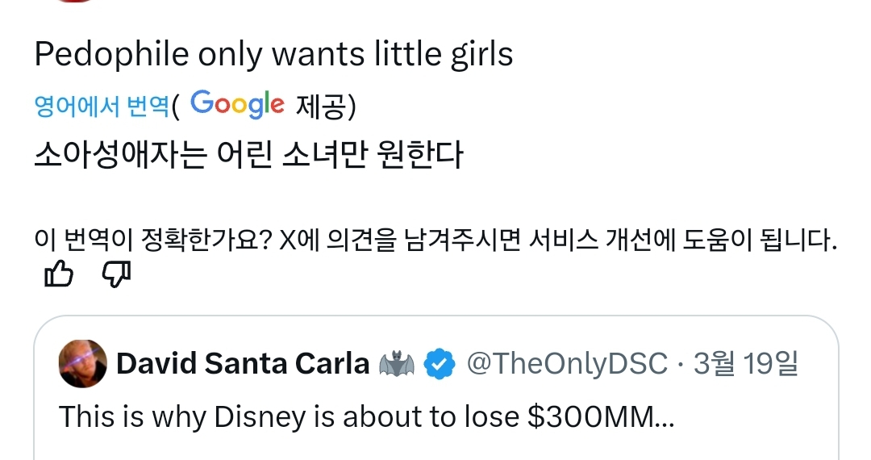Click the '이 번역이 정확한가요?' feedback question
Viewport: 871px width, 460px height.
[152, 240]
